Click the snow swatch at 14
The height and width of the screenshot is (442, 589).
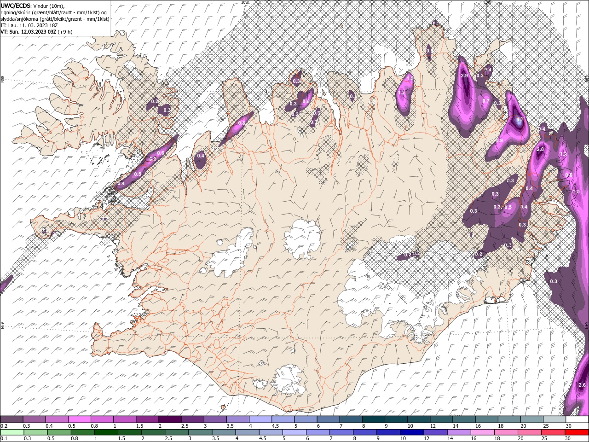(x=464, y=419)
